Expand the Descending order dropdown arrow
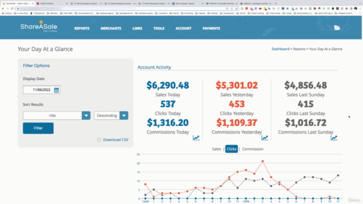Image resolution: width=363 pixels, height=204 pixels. 124,116
